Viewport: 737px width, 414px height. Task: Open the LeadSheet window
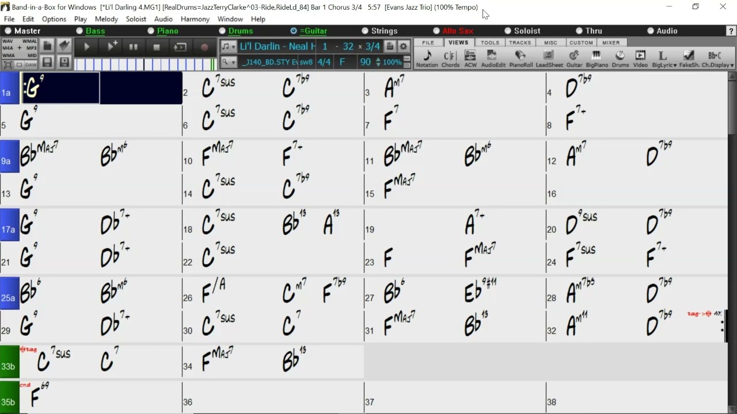point(549,59)
